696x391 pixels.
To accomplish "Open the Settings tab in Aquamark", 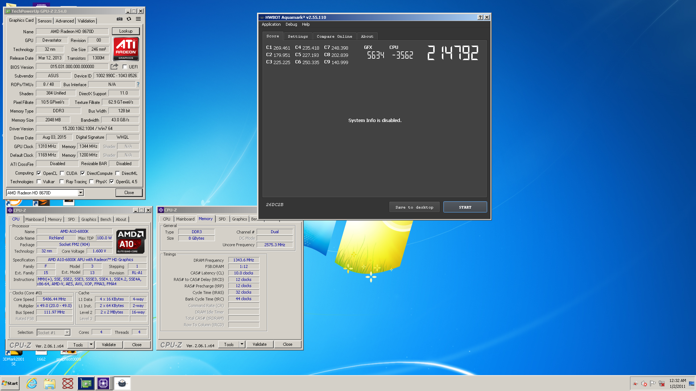I will 298,37.
